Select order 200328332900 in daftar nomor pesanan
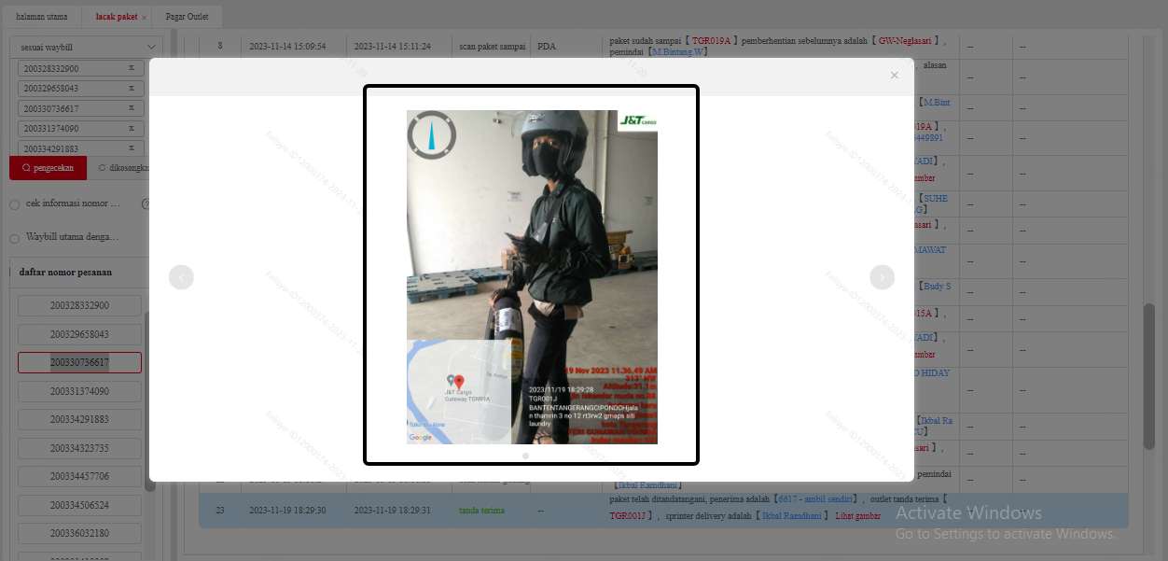Image resolution: width=1168 pixels, height=561 pixels. 79,305
